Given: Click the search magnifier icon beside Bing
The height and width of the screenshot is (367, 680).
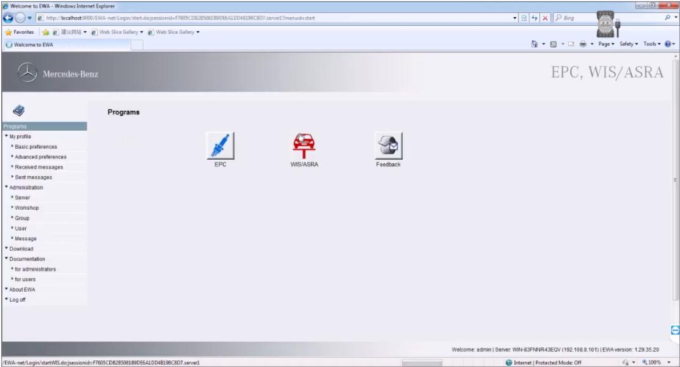Looking at the screenshot, I should pos(667,17).
